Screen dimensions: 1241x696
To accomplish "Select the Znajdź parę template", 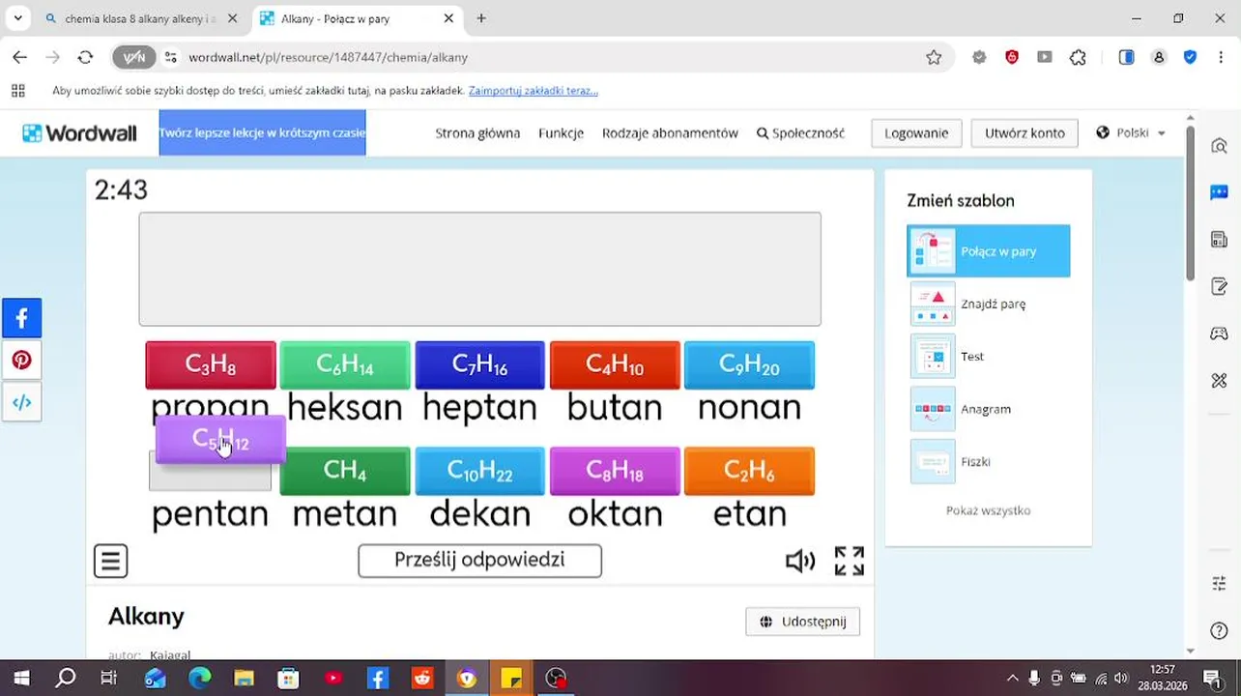I will pos(988,304).
